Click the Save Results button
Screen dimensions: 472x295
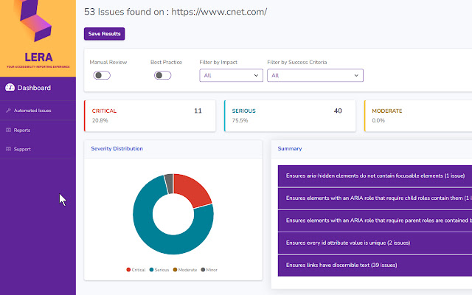pos(104,34)
